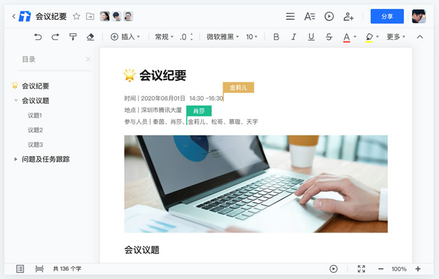Toggle italic formatting

293,37
